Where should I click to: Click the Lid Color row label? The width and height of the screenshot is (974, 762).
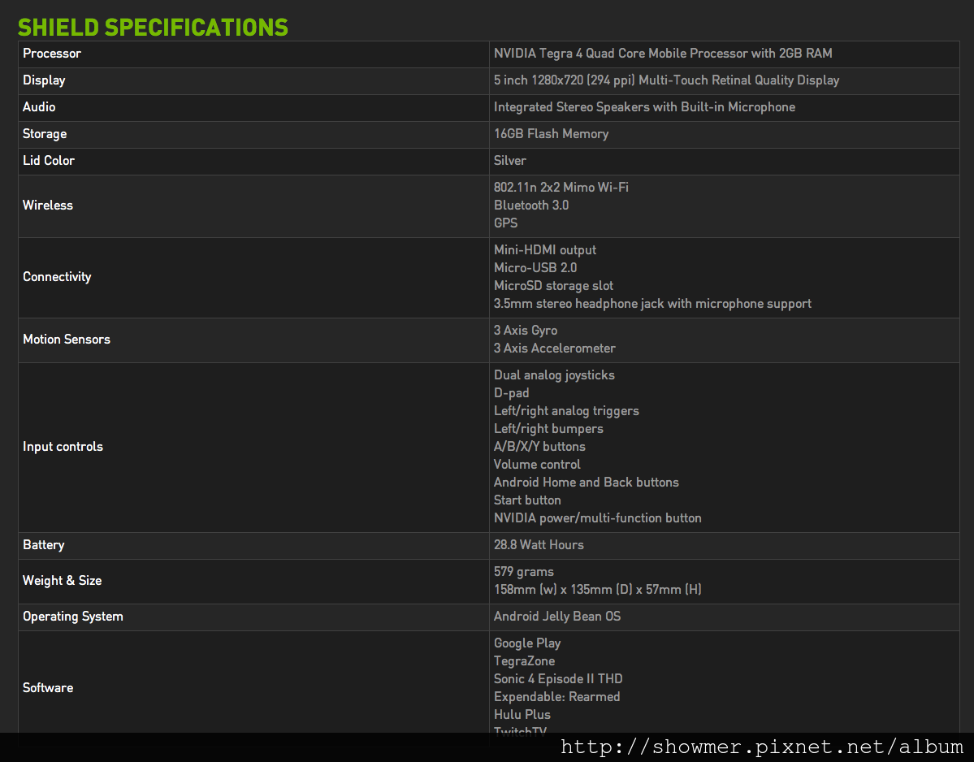(49, 161)
